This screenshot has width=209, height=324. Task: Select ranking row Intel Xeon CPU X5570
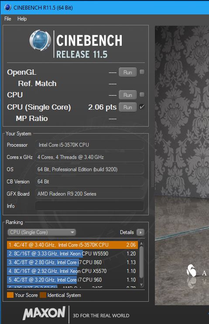click(x=72, y=271)
